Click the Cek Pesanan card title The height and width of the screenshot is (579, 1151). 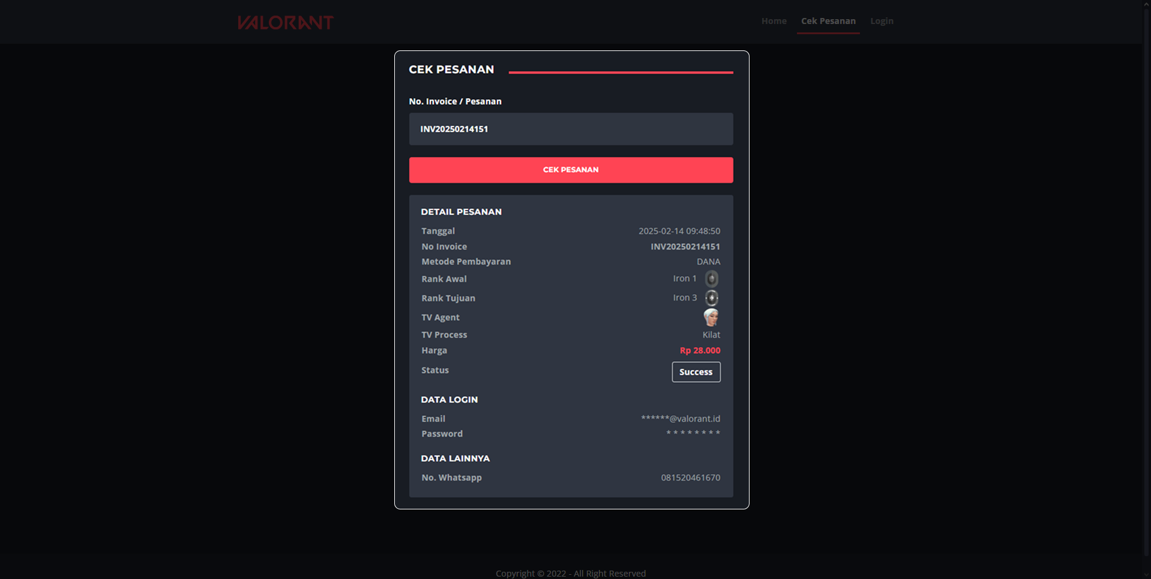[451, 70]
